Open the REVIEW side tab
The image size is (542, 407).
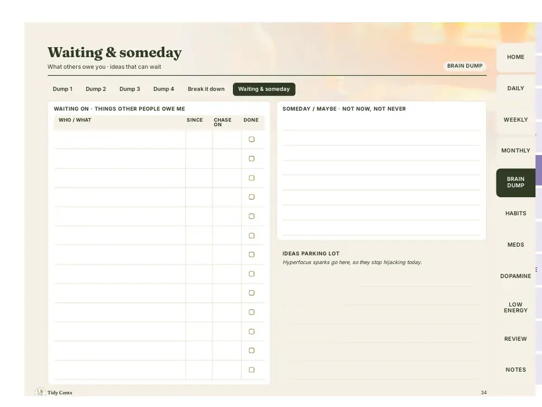pyautogui.click(x=515, y=339)
